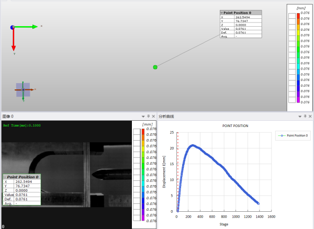Activate the 分析曲线 panel title
Screen dimensions: 314x229
coord(166,117)
